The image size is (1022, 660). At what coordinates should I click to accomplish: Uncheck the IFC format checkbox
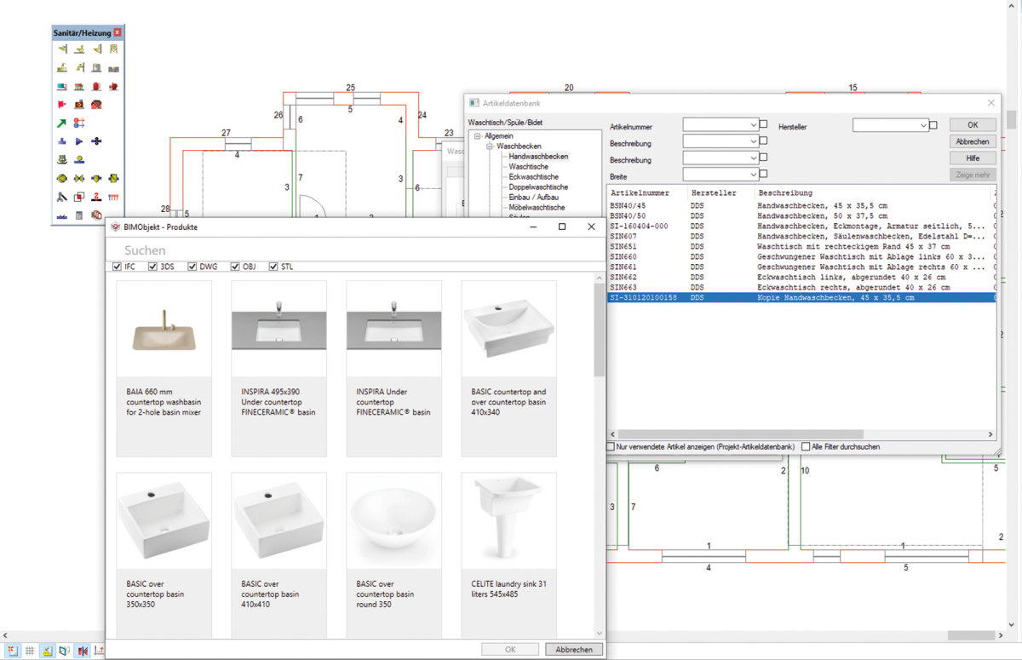click(117, 267)
